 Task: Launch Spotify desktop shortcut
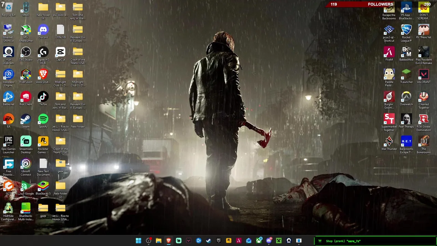point(43,121)
